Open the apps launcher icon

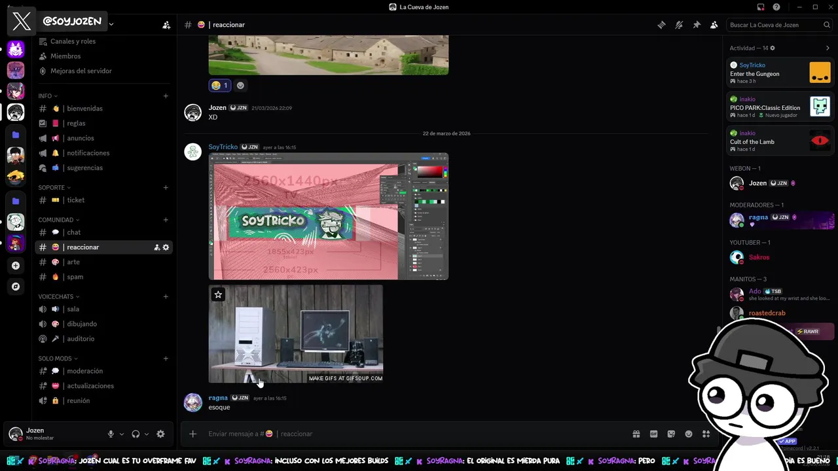tap(706, 434)
